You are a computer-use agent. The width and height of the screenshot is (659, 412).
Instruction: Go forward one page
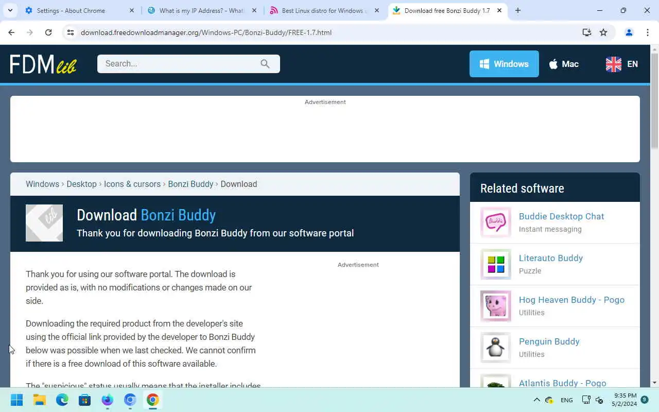(x=30, y=32)
